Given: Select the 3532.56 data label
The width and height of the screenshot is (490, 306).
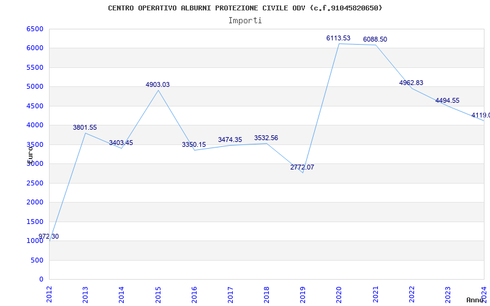Looking at the screenshot, I should point(266,138).
